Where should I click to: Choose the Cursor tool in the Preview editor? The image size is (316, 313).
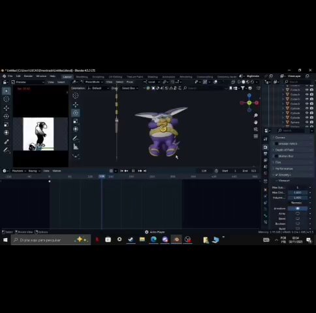[x=7, y=99]
